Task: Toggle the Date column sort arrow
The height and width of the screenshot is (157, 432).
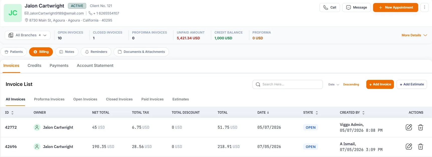Action: 268,112
